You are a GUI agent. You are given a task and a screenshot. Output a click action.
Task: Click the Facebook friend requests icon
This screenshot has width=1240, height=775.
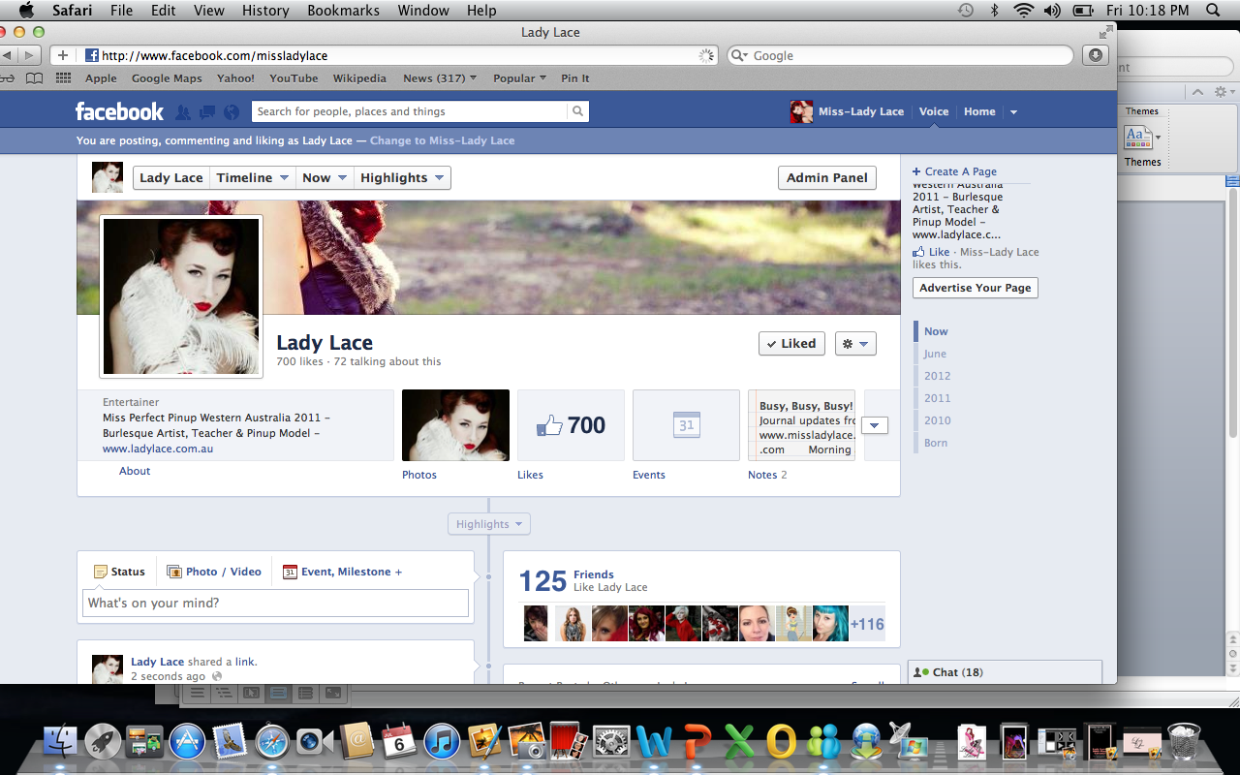tap(183, 112)
